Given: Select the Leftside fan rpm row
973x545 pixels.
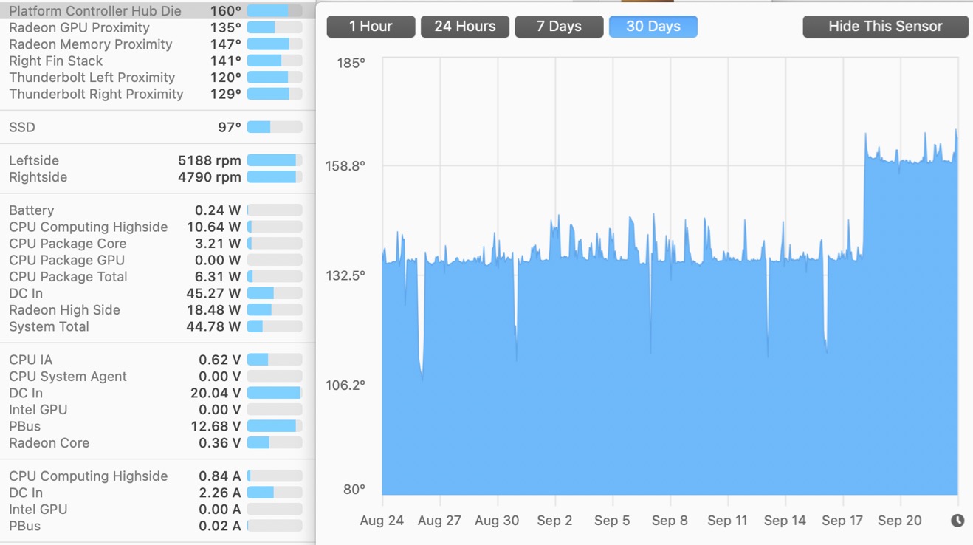Looking at the screenshot, I should (158, 160).
